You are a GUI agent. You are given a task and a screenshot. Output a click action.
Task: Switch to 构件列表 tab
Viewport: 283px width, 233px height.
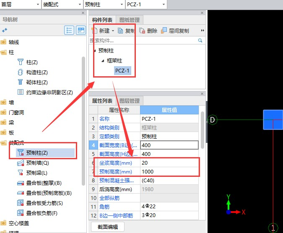click(102, 20)
